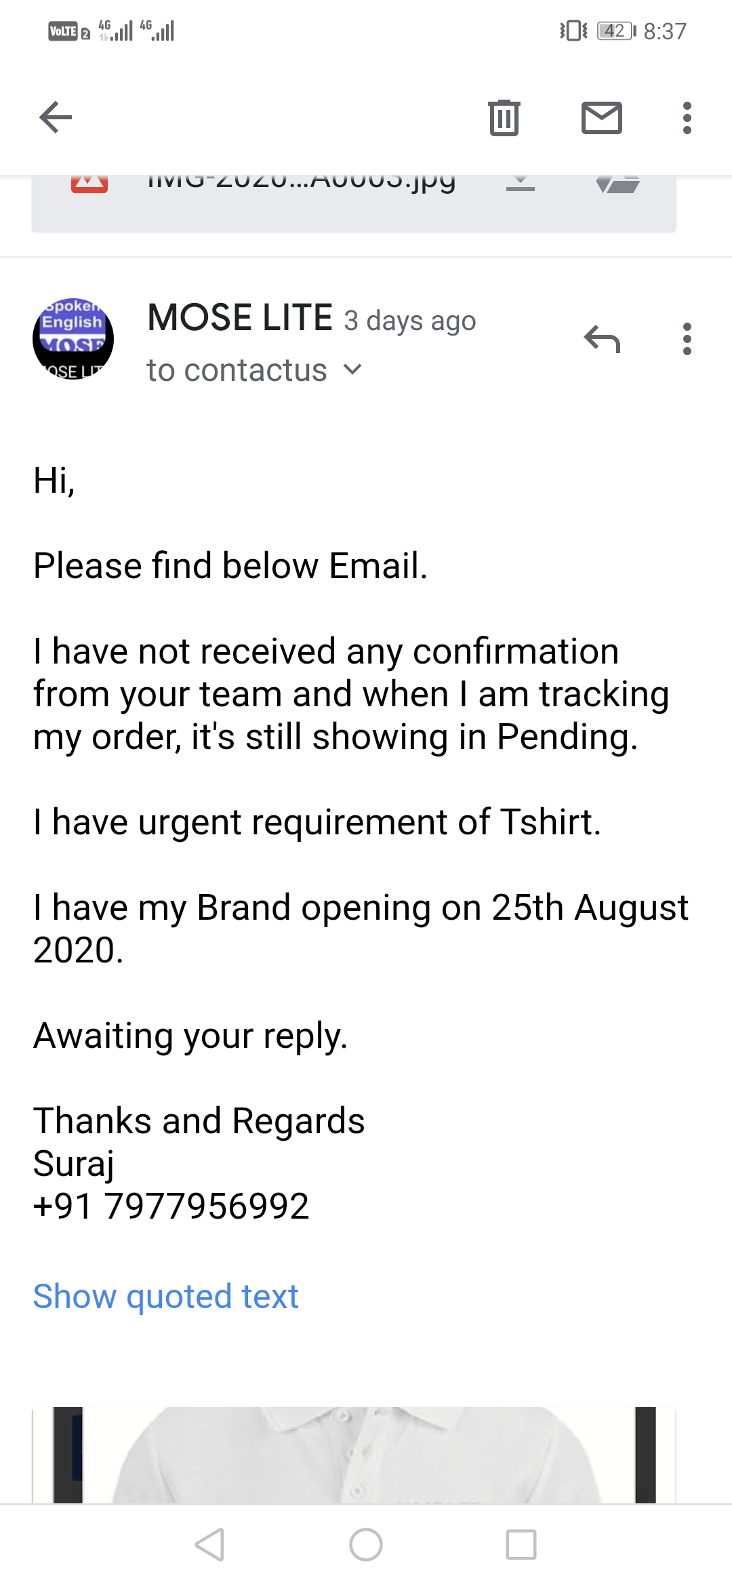Screen dimensions: 732x1586
Task: Download the IMG jpg attachment
Action: point(521,184)
